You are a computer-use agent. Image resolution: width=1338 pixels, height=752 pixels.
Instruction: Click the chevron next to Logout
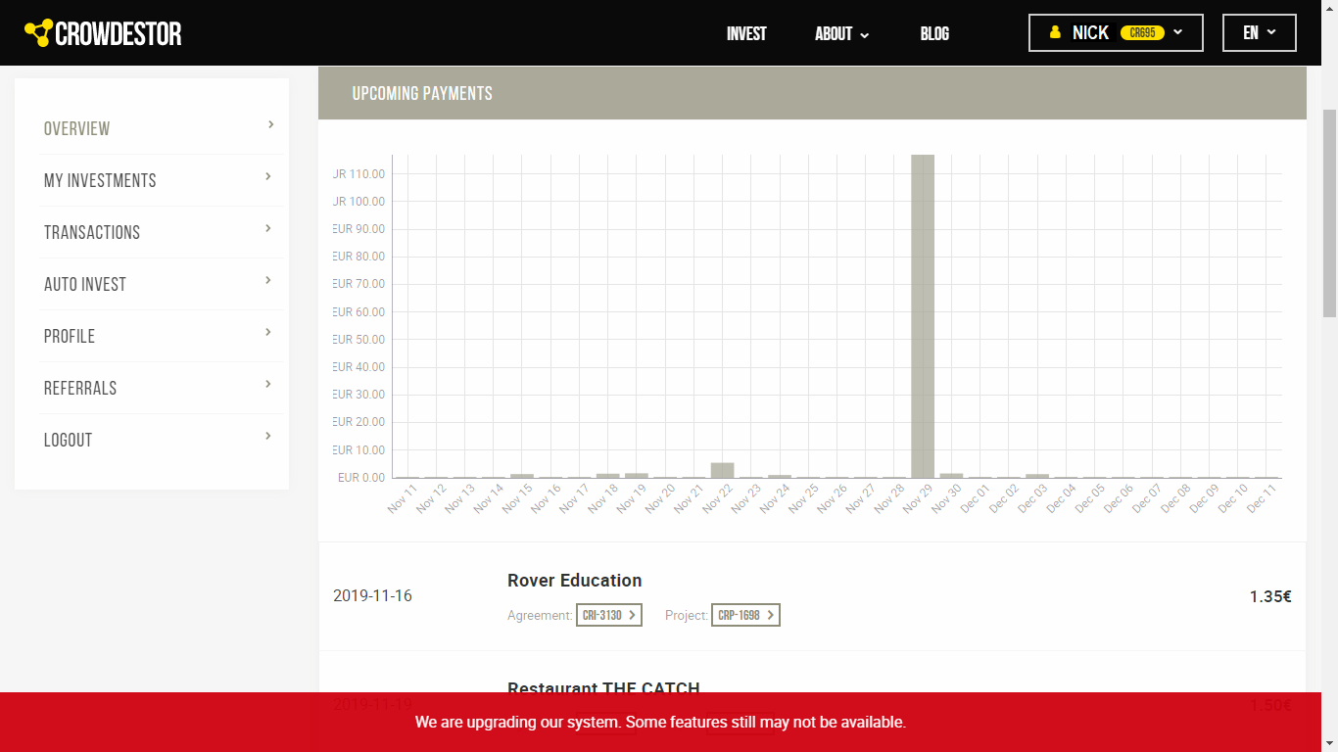268,436
